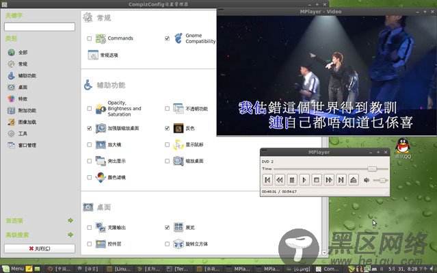Open the 克隆输出 plugin icon
Screen dimensions: 437x273
[101, 228]
